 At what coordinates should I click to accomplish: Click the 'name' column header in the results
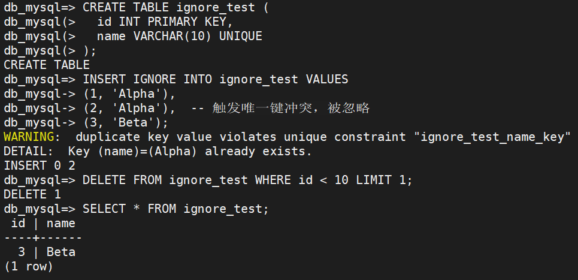(61, 224)
